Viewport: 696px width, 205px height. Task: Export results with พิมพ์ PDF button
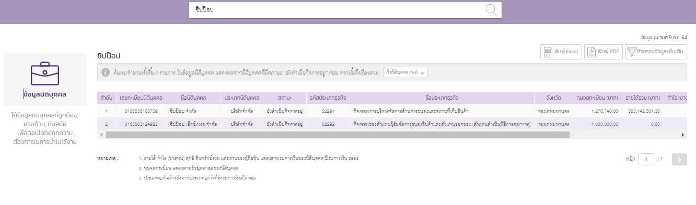pyautogui.click(x=604, y=52)
